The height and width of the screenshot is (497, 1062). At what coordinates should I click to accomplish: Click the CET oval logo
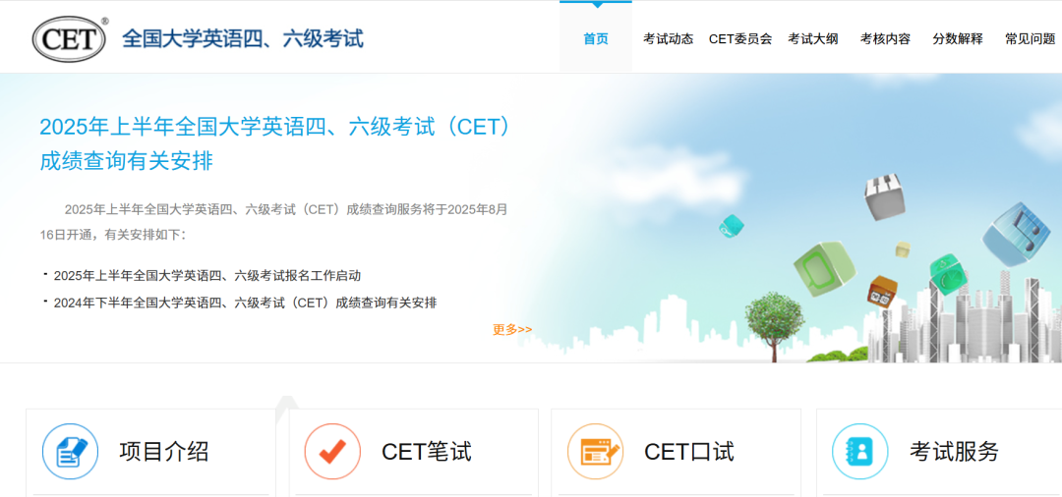click(x=70, y=39)
